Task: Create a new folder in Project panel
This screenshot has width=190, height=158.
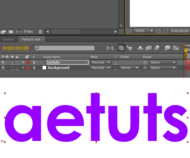Action: pyautogui.click(x=11, y=32)
